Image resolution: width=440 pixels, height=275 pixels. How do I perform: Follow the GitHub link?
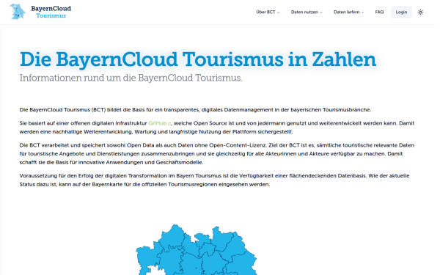158,123
